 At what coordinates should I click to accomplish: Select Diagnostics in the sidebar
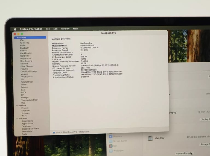26,58
